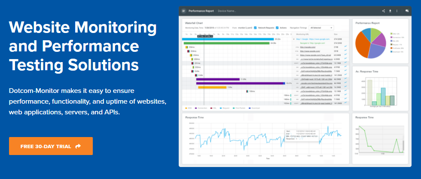Screen dimensions: 421x179
Task: Collapse the Step 1 Google chevron
Action: 293,39
